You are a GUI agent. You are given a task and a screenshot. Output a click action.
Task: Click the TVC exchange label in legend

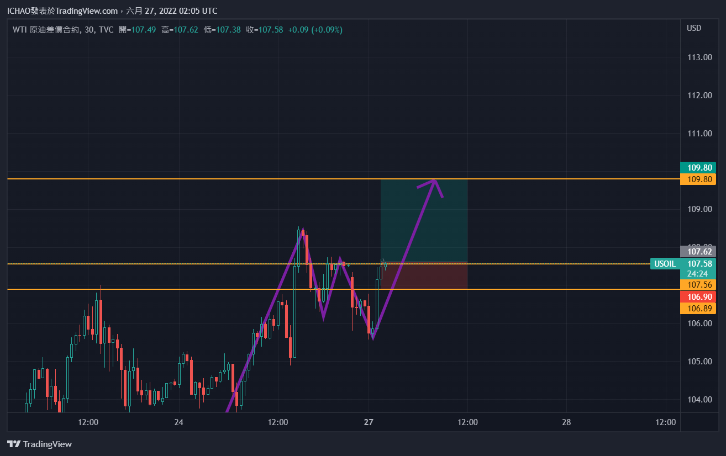coord(106,30)
